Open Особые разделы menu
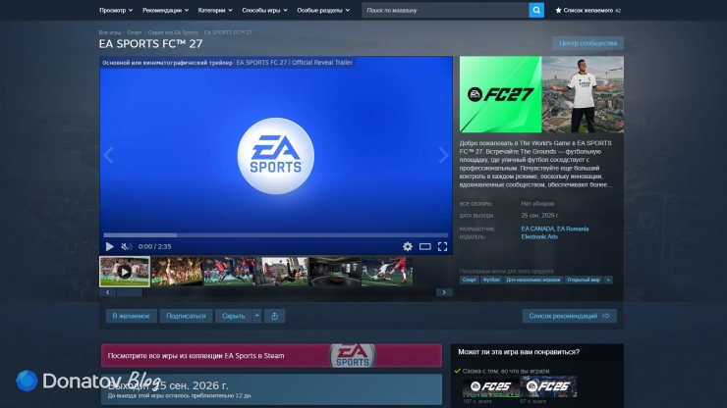 tap(323, 10)
